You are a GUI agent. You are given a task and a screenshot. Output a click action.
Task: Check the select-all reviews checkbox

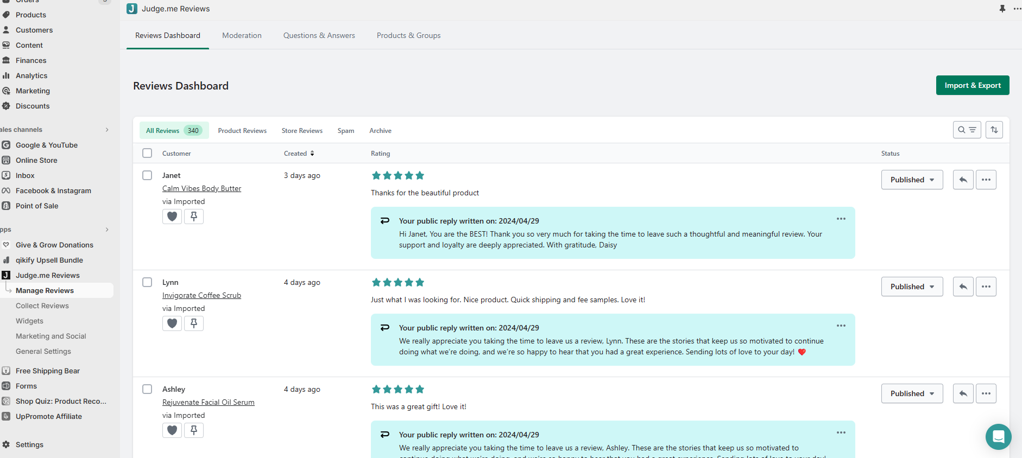click(147, 153)
